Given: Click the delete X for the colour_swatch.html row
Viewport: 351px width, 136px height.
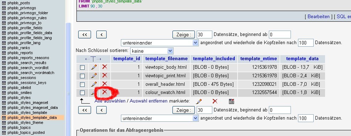Looking at the screenshot, I should pos(105,92).
